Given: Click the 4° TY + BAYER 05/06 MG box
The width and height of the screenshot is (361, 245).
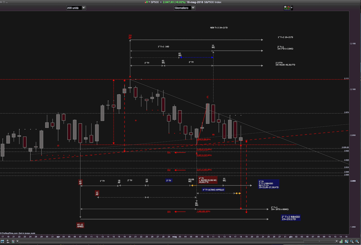Looking at the screenshot, I should coord(208,180).
